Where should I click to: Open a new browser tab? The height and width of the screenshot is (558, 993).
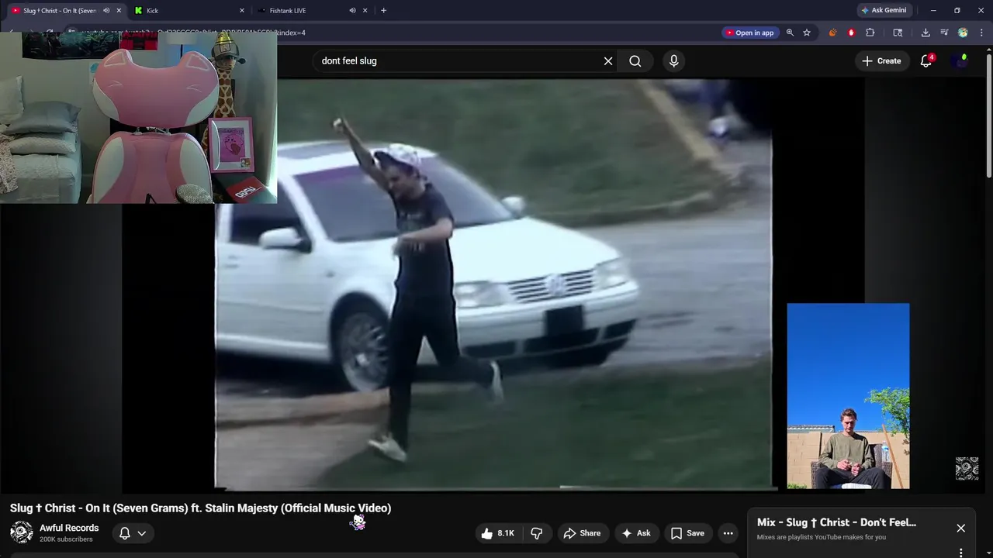383,10
